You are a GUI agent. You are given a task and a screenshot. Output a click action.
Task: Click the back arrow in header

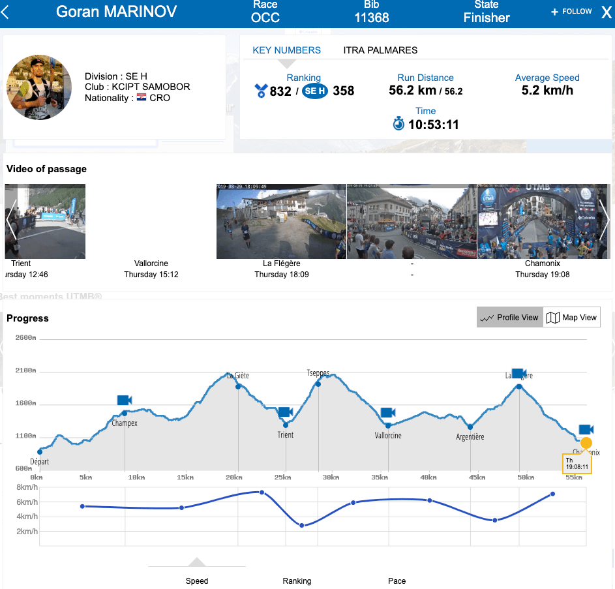coord(6,12)
